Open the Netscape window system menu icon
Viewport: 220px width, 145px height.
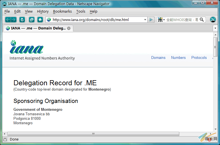tap(4, 4)
